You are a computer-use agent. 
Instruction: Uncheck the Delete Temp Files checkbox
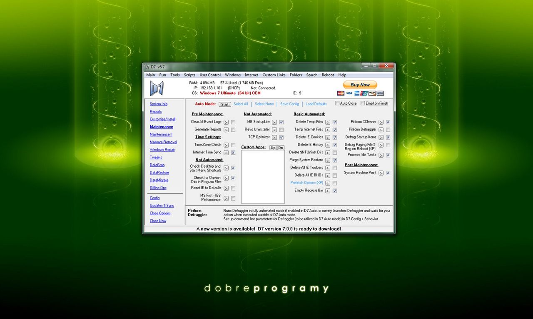coord(335,122)
